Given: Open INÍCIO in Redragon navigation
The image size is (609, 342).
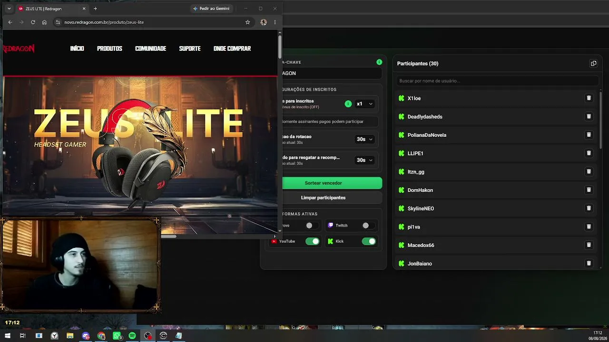Looking at the screenshot, I should click(77, 48).
